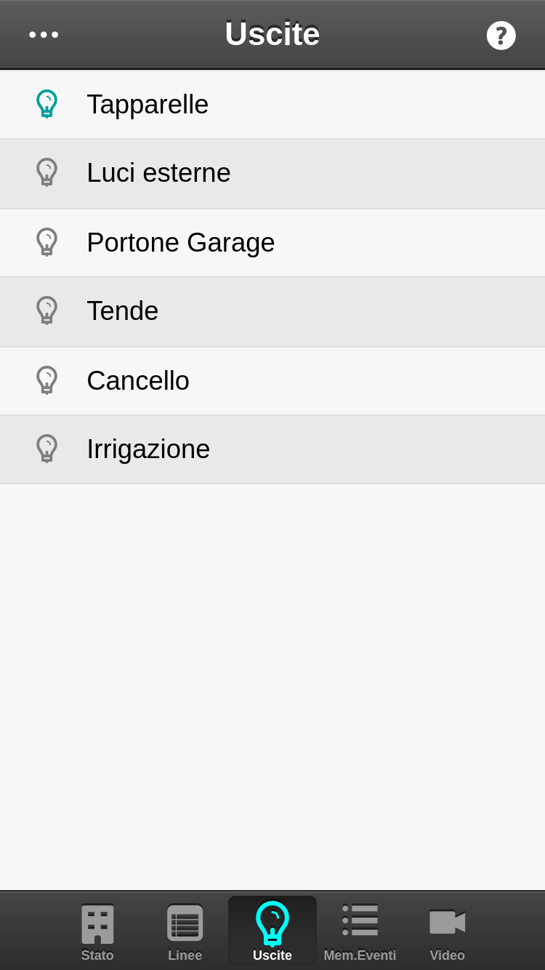Image resolution: width=545 pixels, height=970 pixels.
Task: Toggle the Portone Garage bulb on
Action: (47, 242)
